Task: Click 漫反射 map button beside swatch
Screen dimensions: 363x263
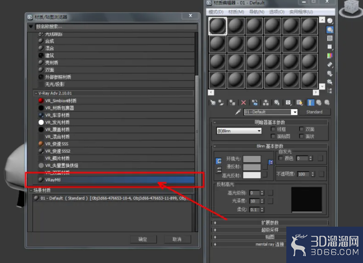Action: (x=265, y=167)
